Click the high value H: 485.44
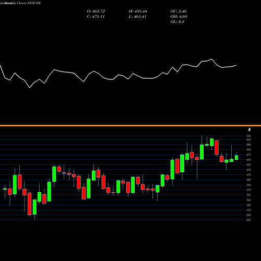The image size is (261, 261). point(138,11)
